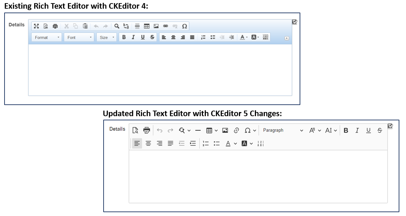
Task: Open background color picker in CKEditor 4
Action: tap(255, 37)
